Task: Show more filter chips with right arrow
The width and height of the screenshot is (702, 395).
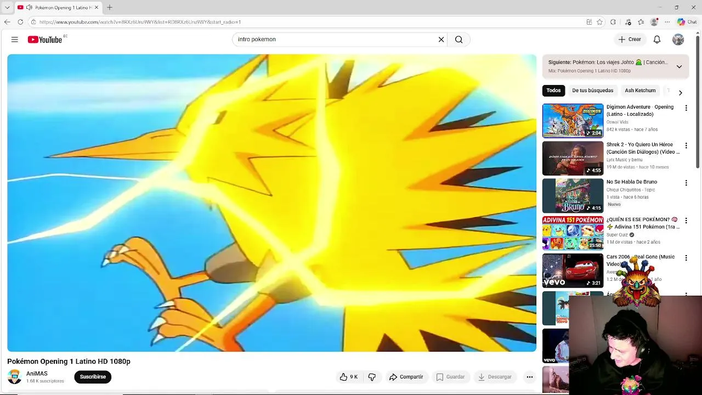Action: [x=680, y=93]
